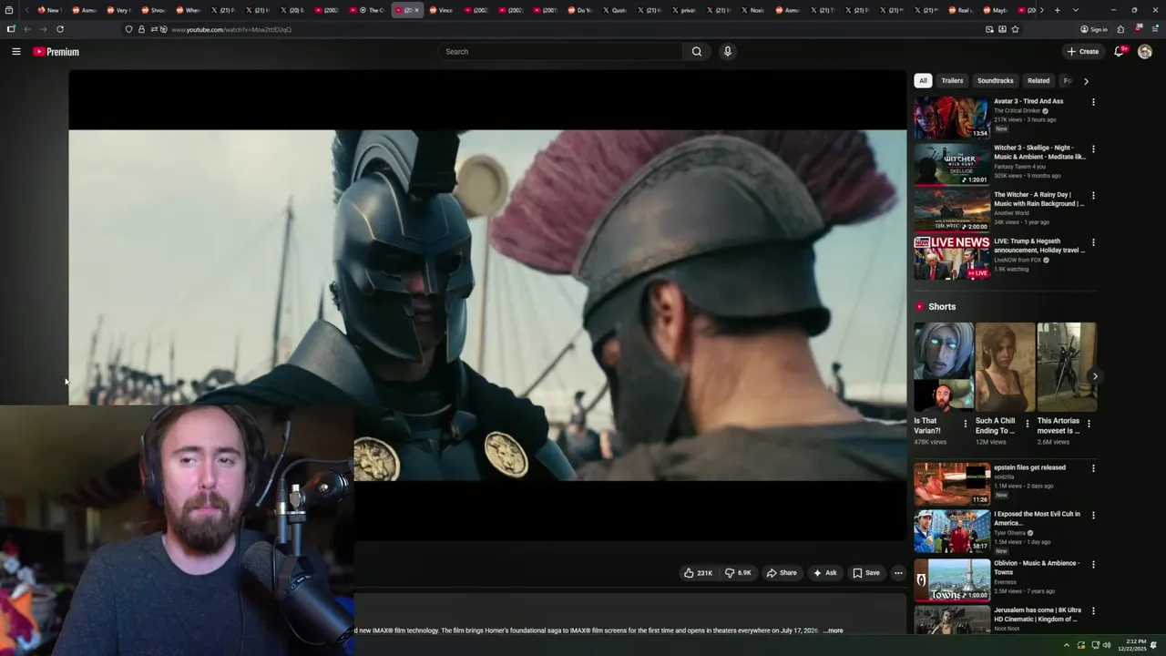Select the Soundtracks filter chip
The width and height of the screenshot is (1166, 656).
pos(995,80)
